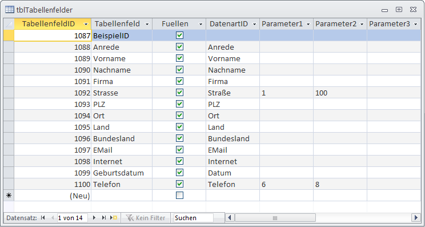The image size is (425, 227).
Task: Click the Suchen search box
Action: 193,218
